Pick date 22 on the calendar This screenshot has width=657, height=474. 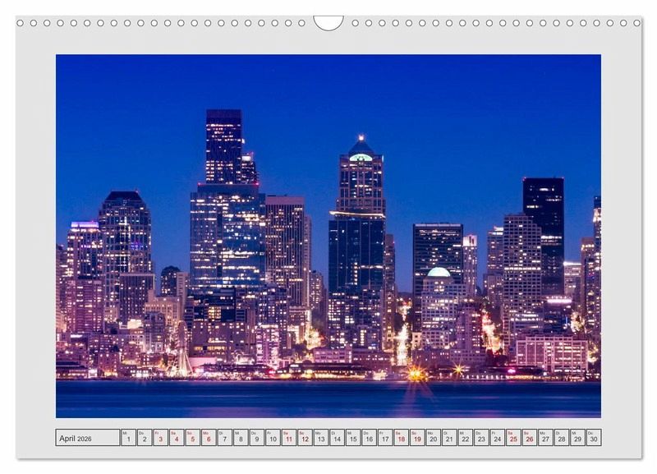pos(465,438)
